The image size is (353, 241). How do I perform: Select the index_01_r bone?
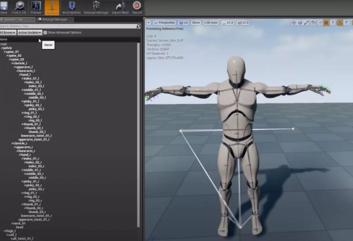[31, 159]
